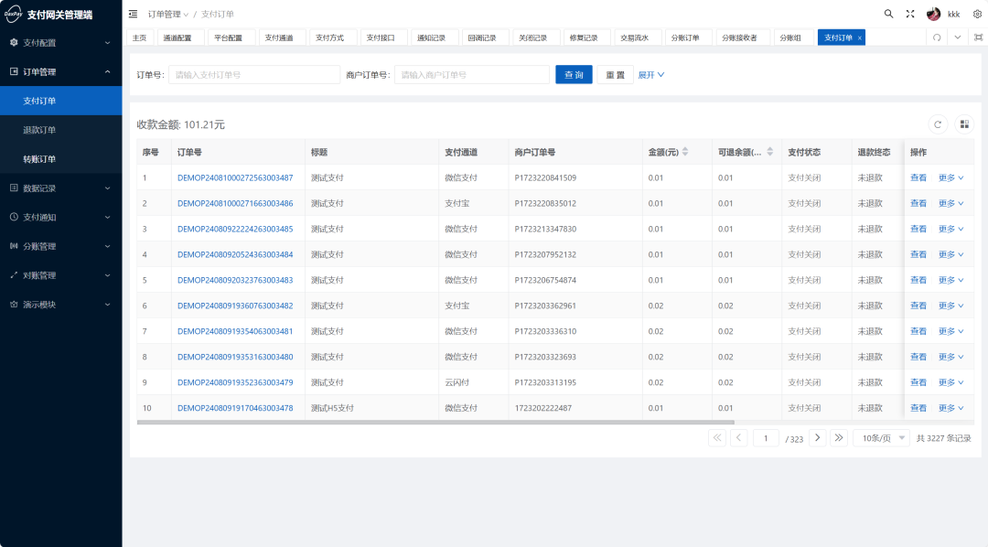Screen dimensions: 988x547
Task: Select 退款订单 in the sidebar
Action: pyautogui.click(x=61, y=130)
